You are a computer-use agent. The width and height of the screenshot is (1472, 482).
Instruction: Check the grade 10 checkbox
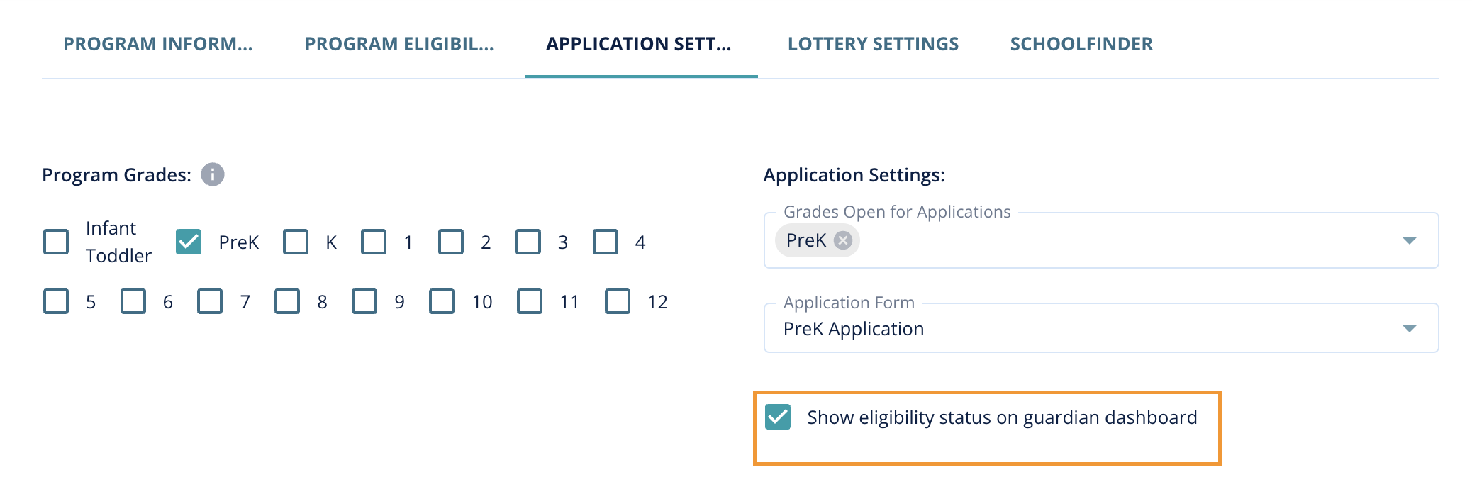442,301
